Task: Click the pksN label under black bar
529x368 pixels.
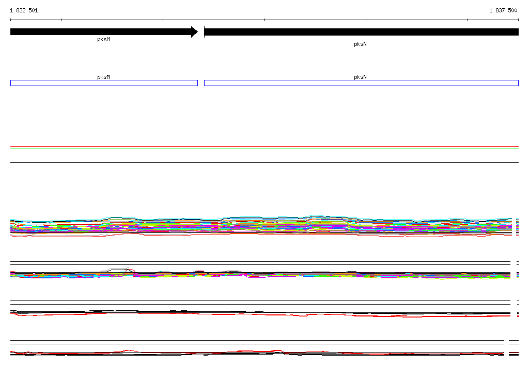Action: (360, 44)
